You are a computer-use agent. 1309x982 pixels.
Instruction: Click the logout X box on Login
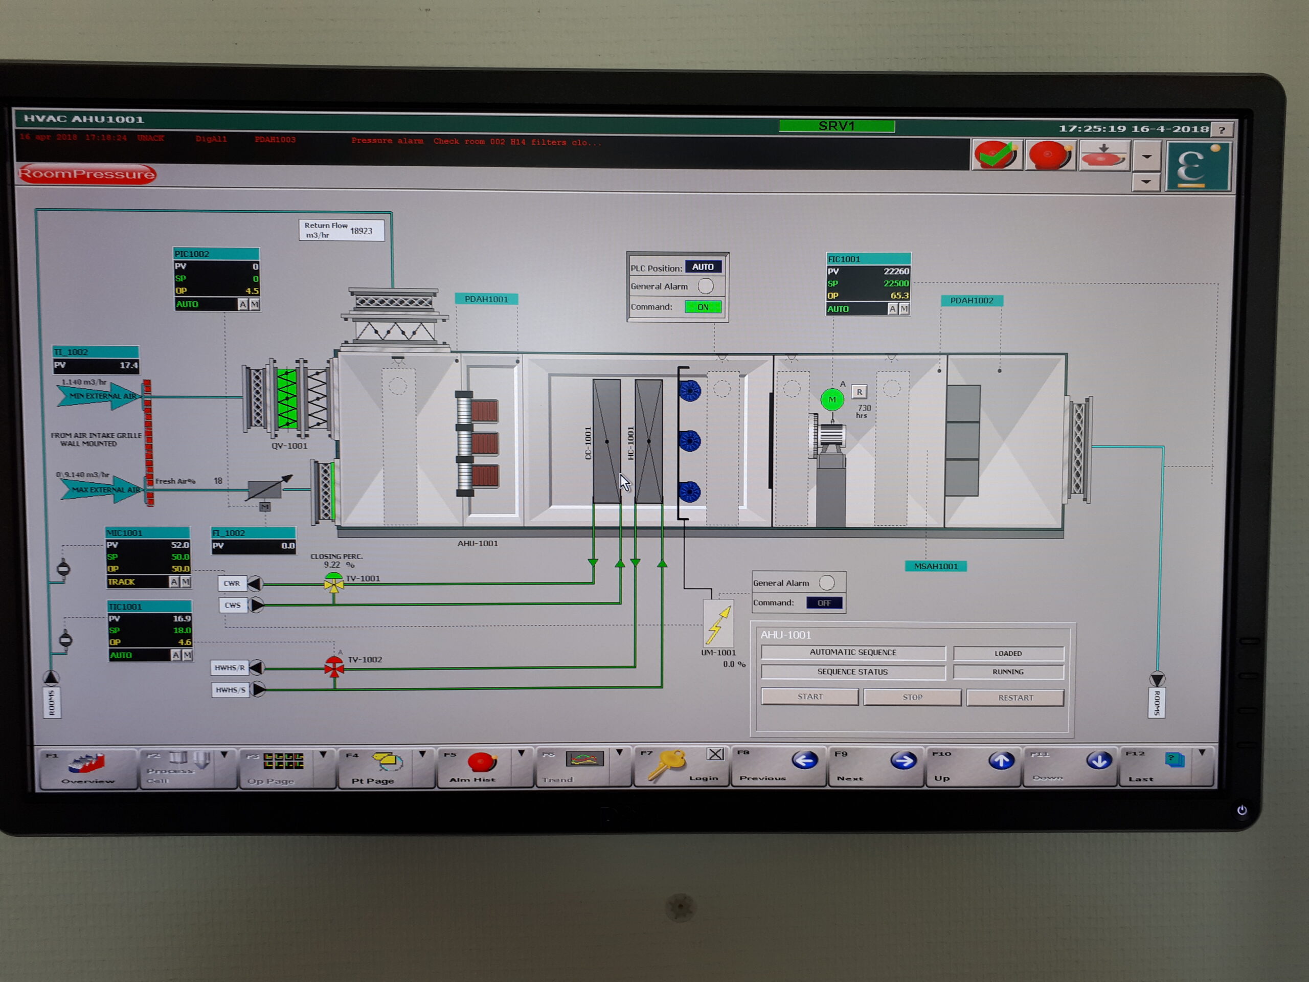tap(715, 754)
